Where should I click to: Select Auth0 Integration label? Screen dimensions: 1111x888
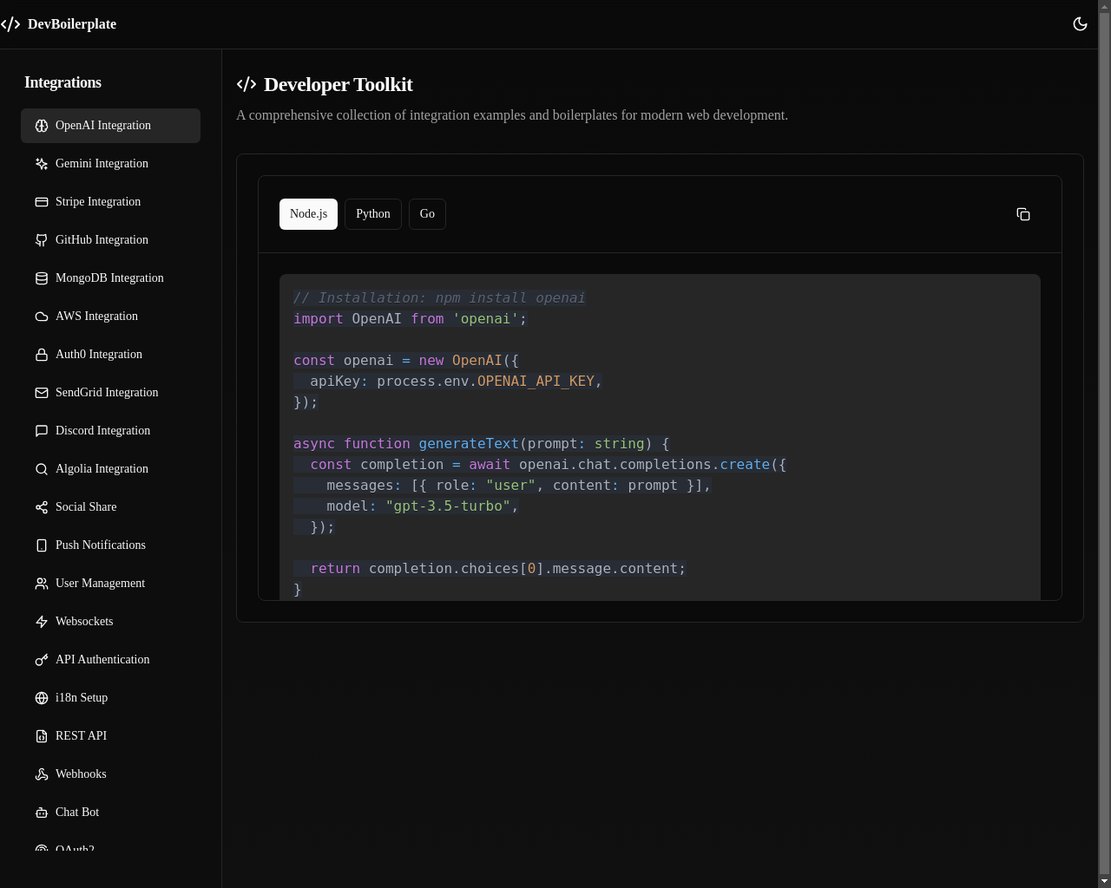99,355
